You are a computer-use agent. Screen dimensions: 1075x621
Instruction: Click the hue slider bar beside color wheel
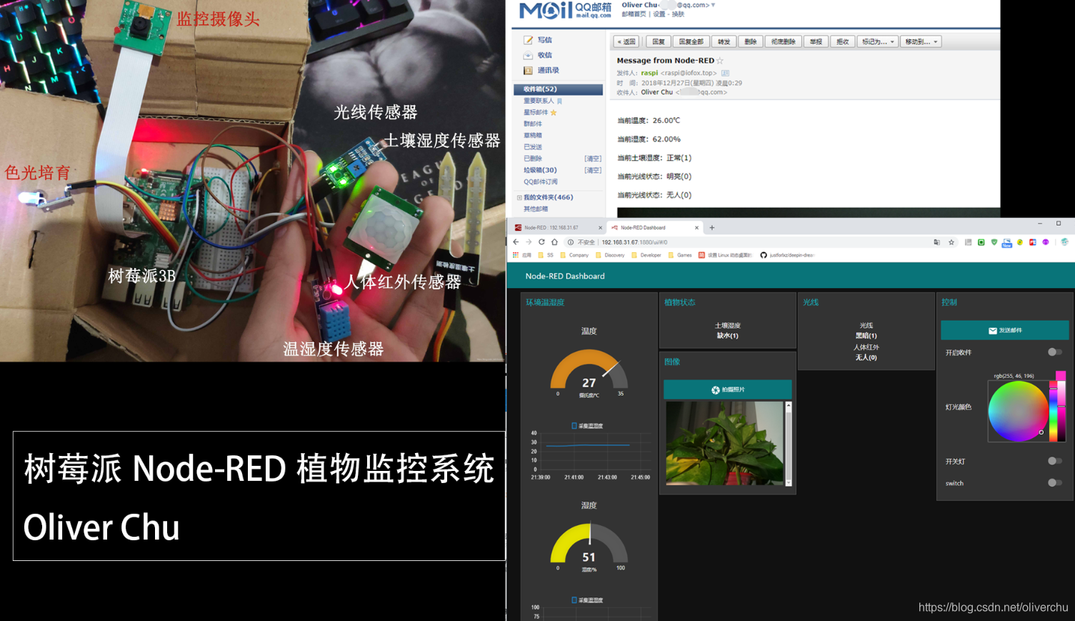tap(1053, 411)
